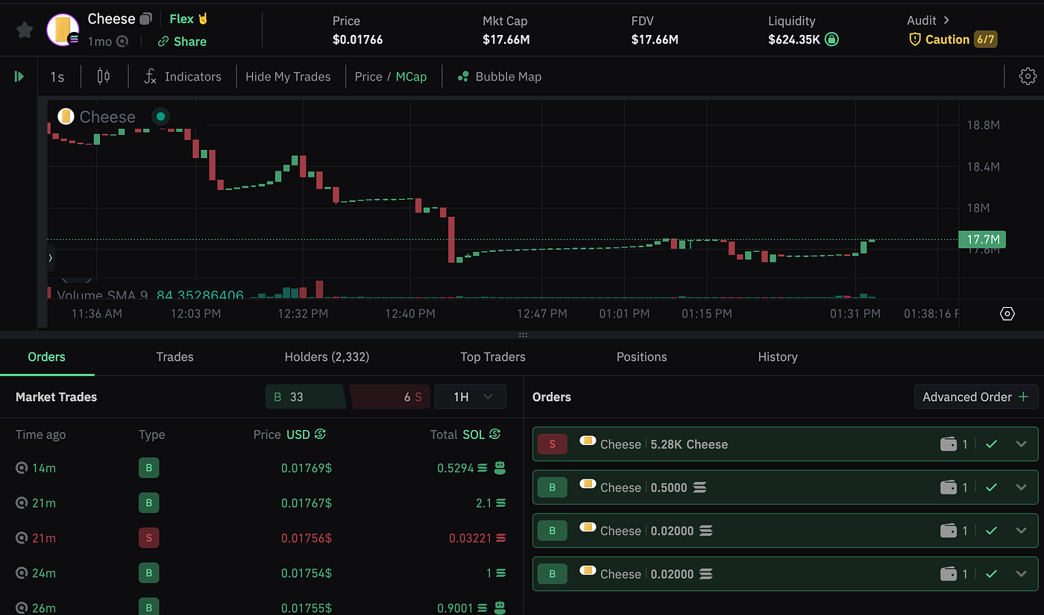
Task: Click the 14m trade explorer icon
Action: tap(22, 468)
